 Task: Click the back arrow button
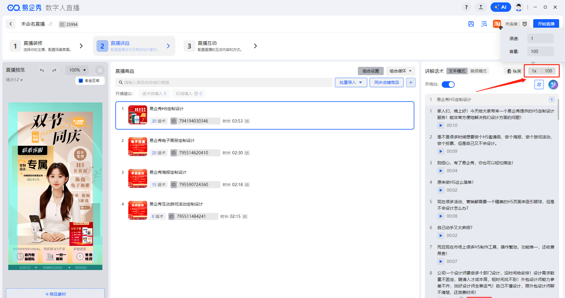click(x=11, y=24)
